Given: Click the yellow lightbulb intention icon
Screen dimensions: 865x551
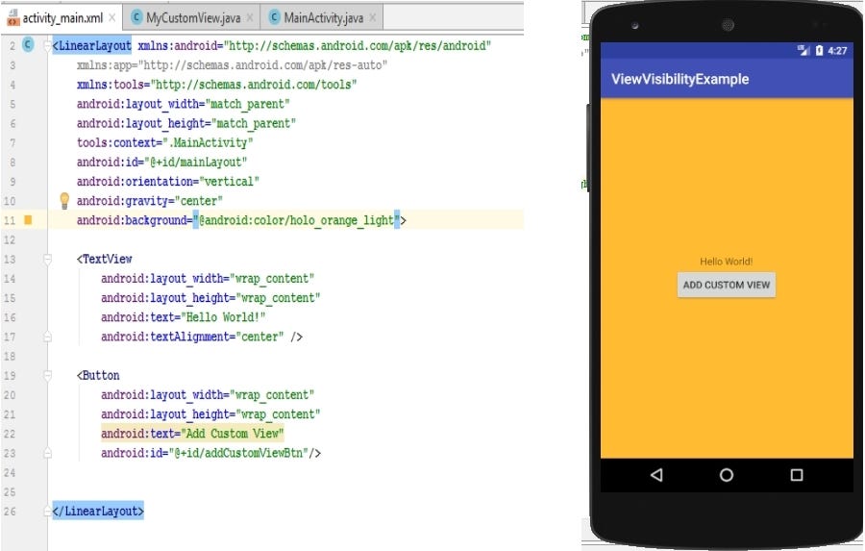Looking at the screenshot, I should 64,200.
